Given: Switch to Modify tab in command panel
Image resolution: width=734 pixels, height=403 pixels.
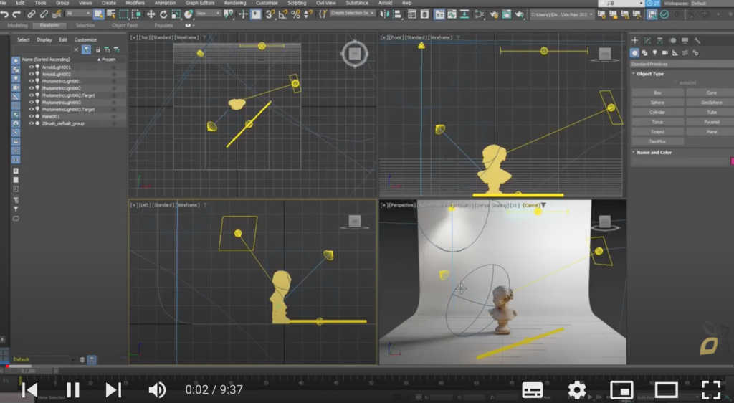Looking at the screenshot, I should click(x=647, y=41).
